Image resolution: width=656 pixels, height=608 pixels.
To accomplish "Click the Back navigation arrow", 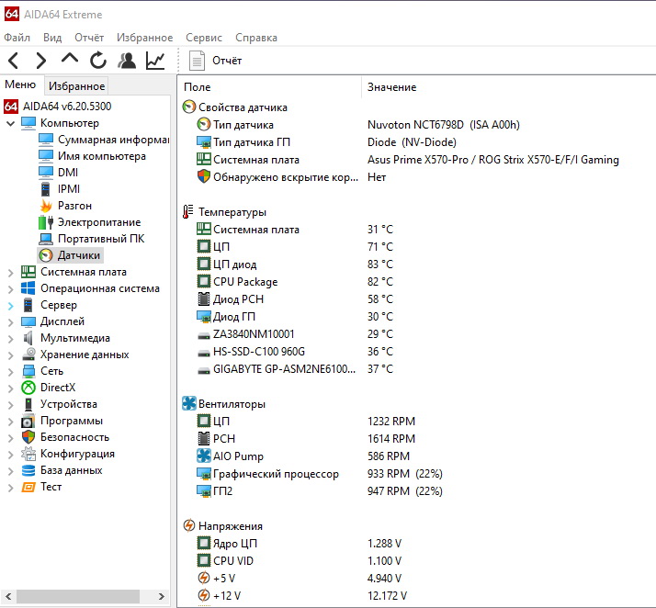I will click(14, 61).
